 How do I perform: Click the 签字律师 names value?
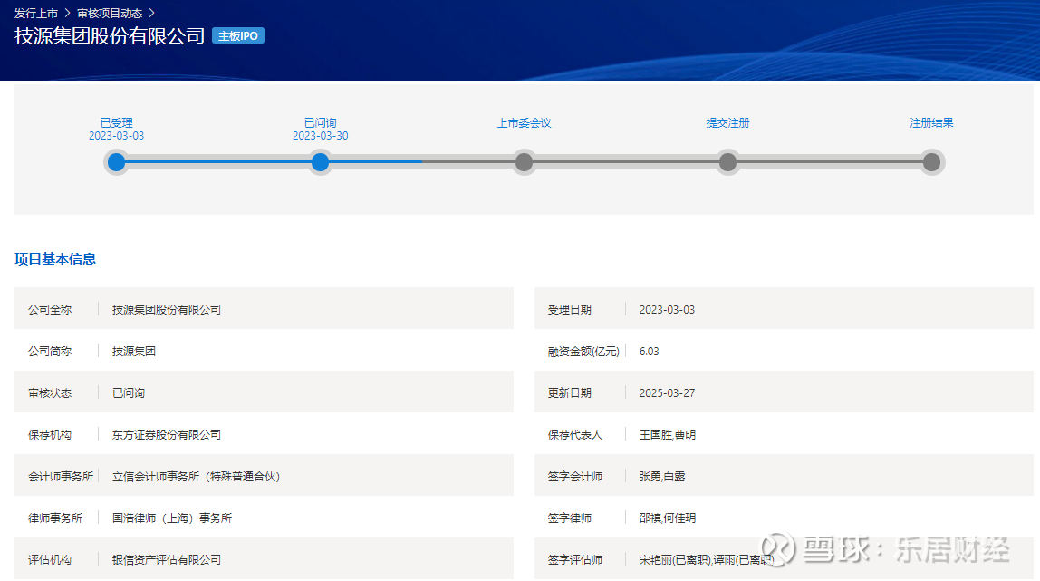[668, 518]
